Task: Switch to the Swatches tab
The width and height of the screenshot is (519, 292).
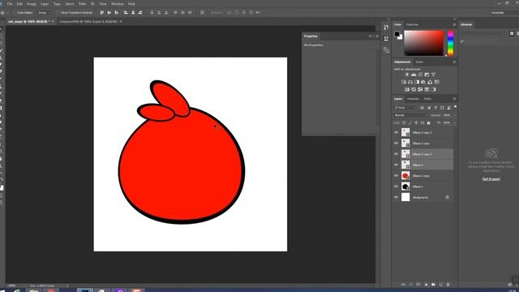Action: pyautogui.click(x=412, y=24)
